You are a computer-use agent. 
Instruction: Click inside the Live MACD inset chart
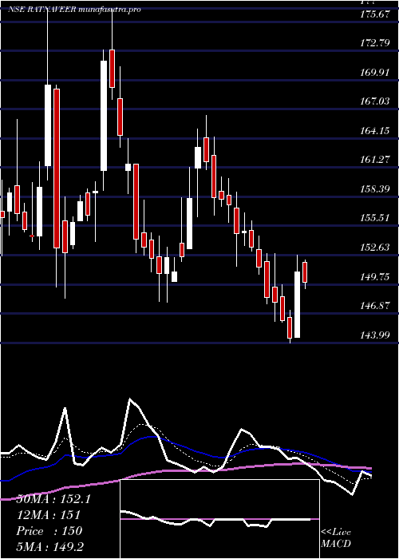[219, 519]
